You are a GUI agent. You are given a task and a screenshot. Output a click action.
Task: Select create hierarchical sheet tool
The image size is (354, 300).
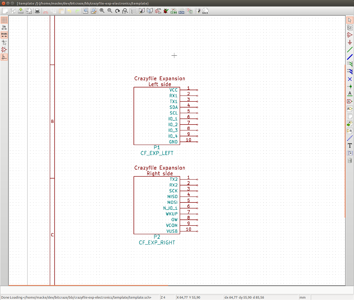point(350,116)
